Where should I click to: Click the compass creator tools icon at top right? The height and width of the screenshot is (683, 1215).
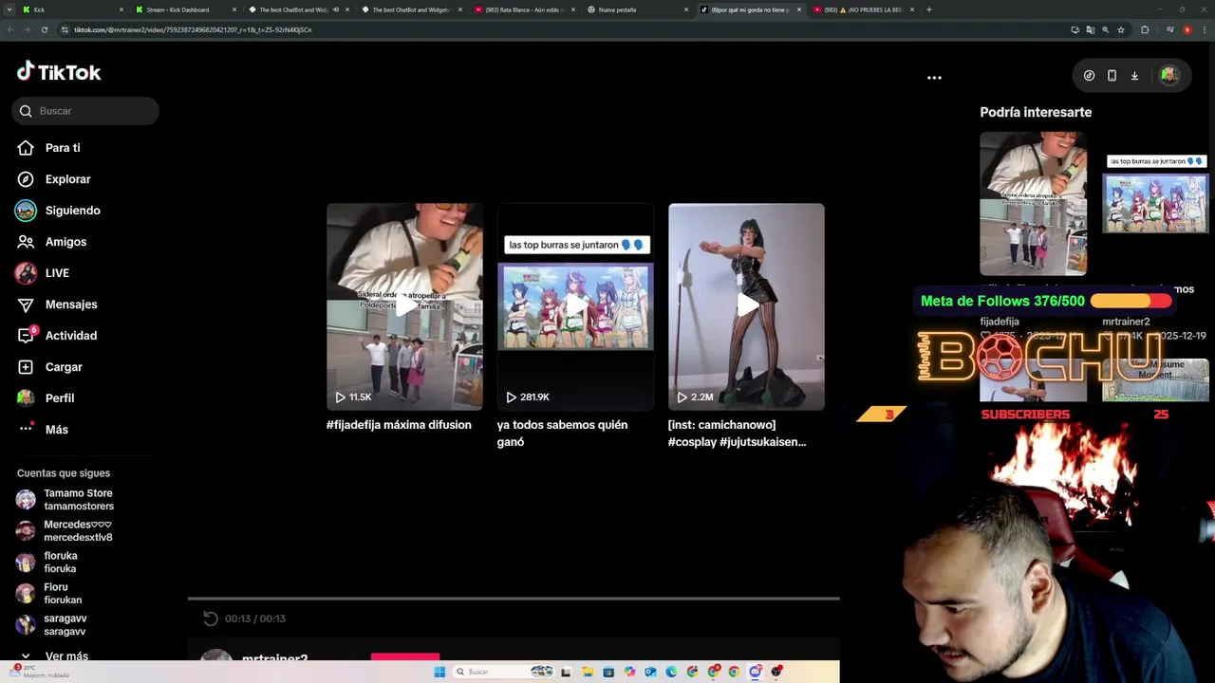coord(1089,76)
